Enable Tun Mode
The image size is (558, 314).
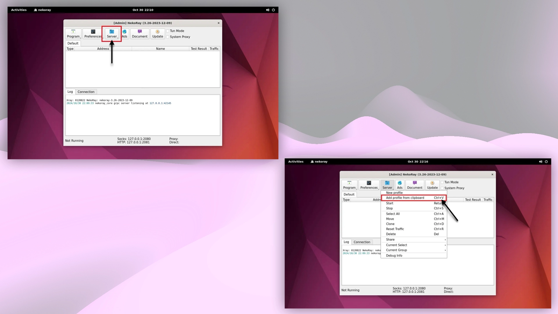(x=168, y=31)
